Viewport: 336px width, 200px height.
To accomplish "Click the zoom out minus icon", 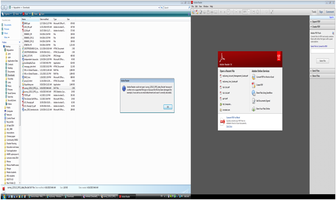I will tap(236, 12).
